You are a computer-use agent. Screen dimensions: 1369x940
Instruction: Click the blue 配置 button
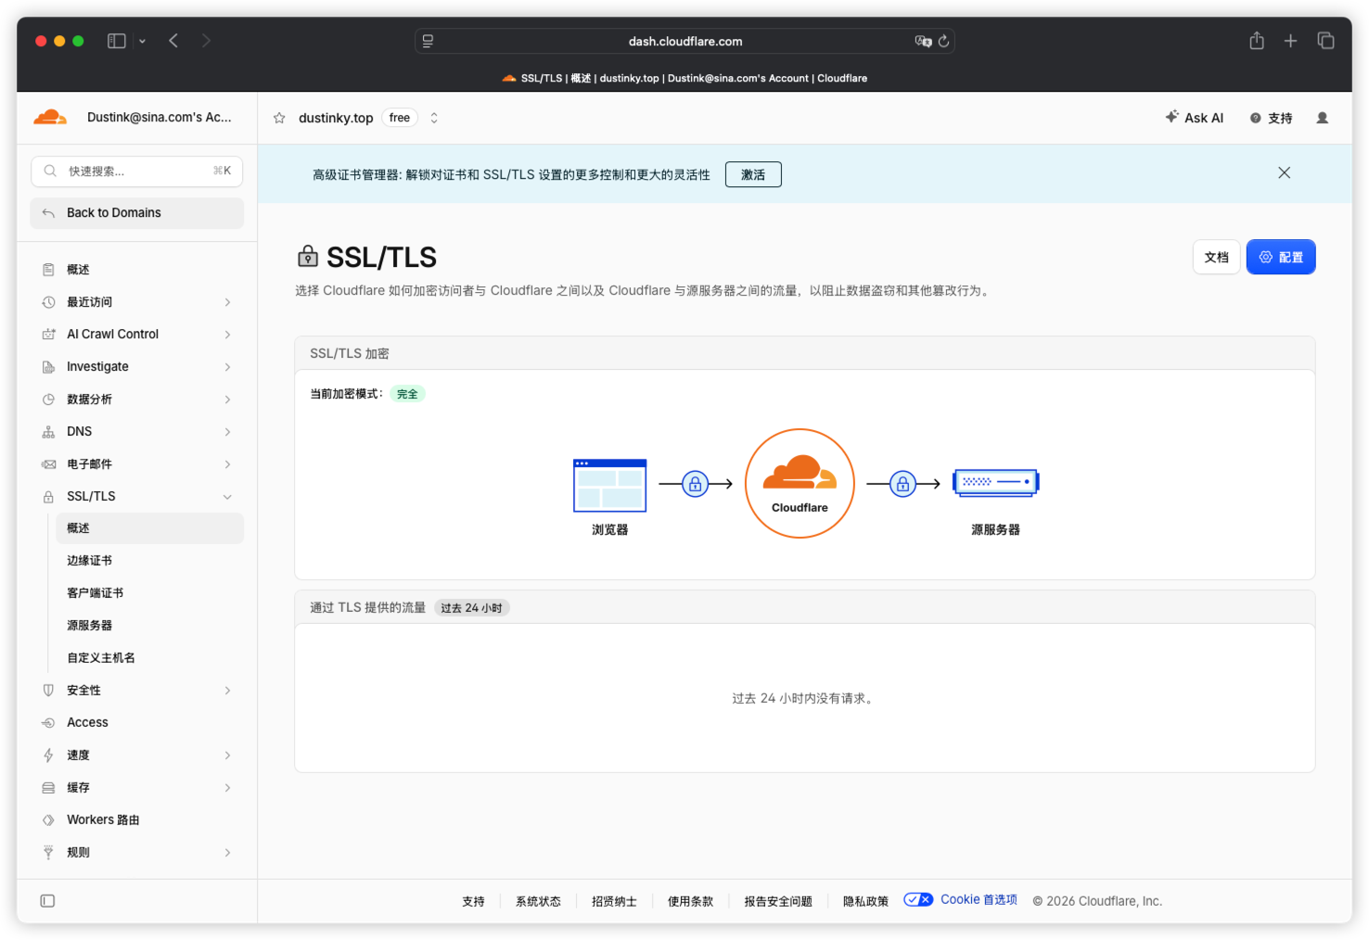(1281, 257)
